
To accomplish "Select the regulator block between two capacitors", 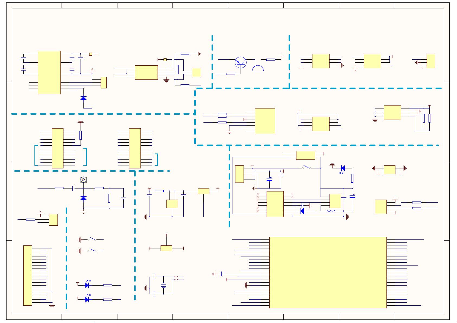I will [x=172, y=204].
